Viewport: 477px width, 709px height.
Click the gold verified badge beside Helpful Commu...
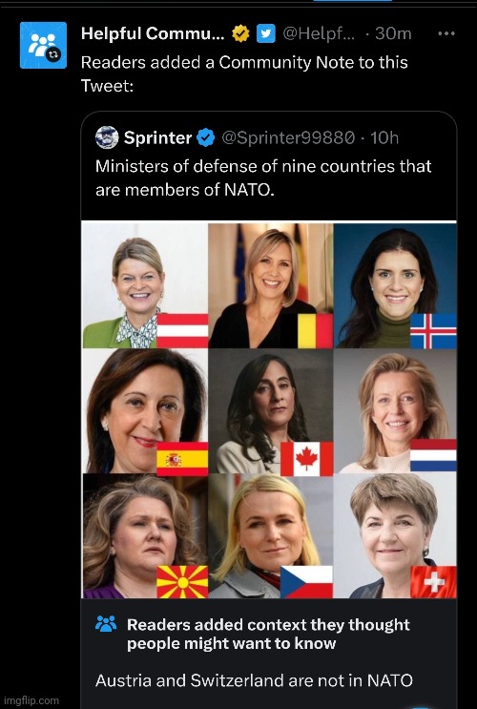[x=240, y=33]
